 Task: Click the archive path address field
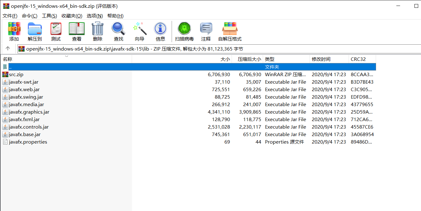(x=219, y=49)
